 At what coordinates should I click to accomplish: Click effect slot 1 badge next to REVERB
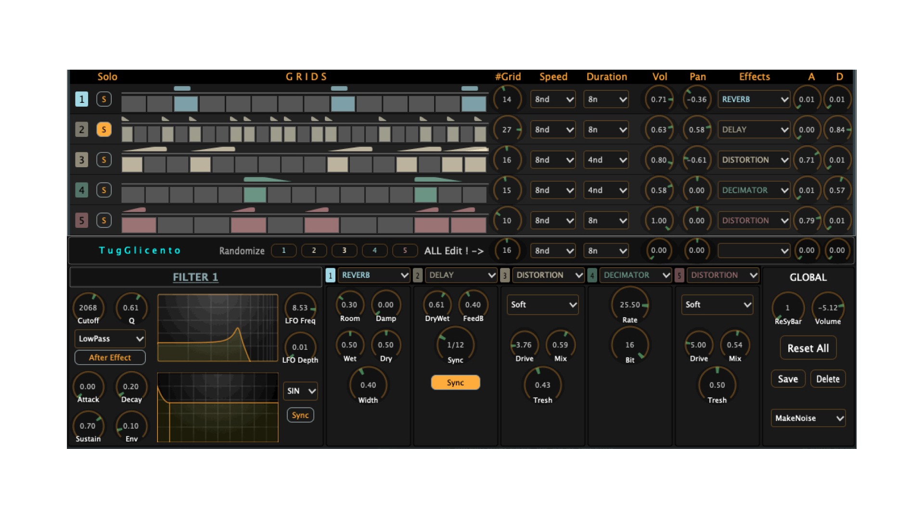(330, 275)
